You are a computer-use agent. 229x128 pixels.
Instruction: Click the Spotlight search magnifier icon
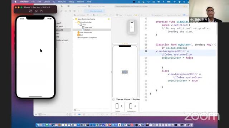(184, 2)
